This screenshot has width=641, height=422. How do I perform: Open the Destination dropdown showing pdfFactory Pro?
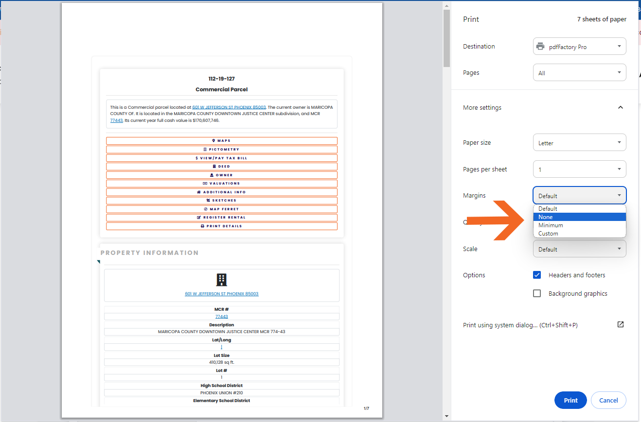[580, 47]
